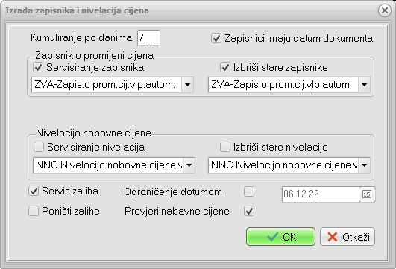Uncheck Servisiranje zapisnika
The height and width of the screenshot is (269, 396).
click(38, 67)
